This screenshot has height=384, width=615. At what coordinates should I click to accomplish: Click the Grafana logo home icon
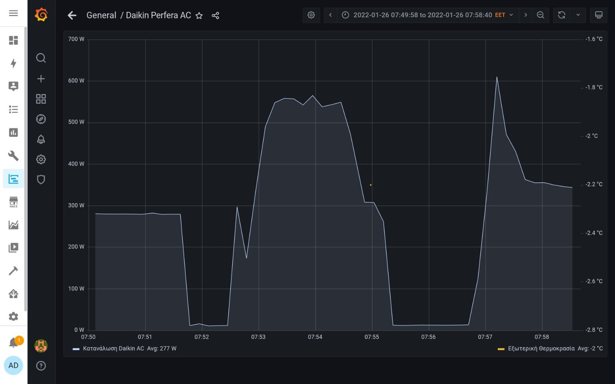tap(41, 15)
